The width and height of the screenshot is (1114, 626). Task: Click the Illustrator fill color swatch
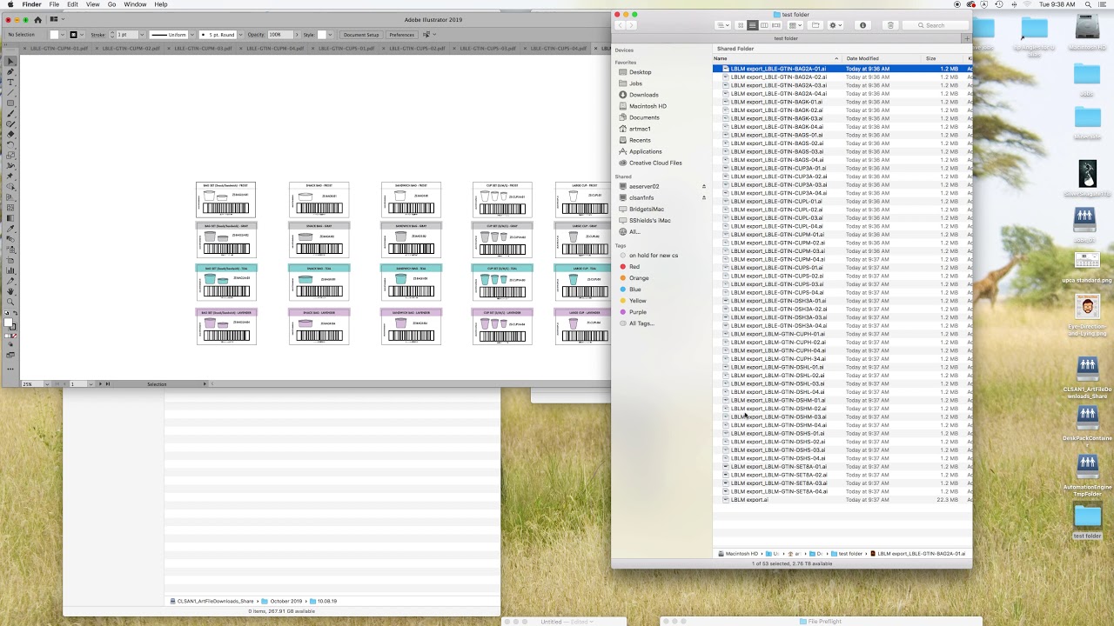coord(55,35)
